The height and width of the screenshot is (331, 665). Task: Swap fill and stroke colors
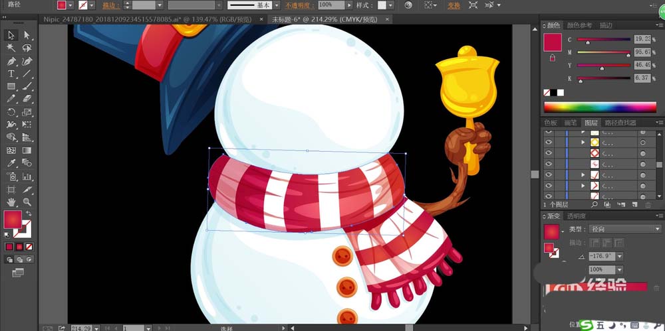[x=29, y=214]
